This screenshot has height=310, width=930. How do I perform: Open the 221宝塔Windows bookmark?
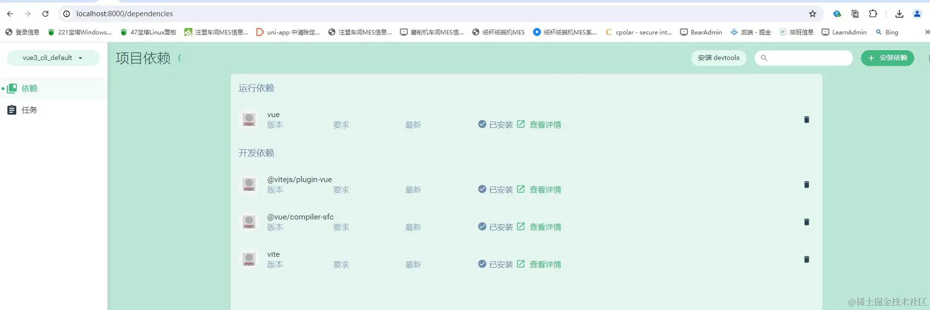80,32
